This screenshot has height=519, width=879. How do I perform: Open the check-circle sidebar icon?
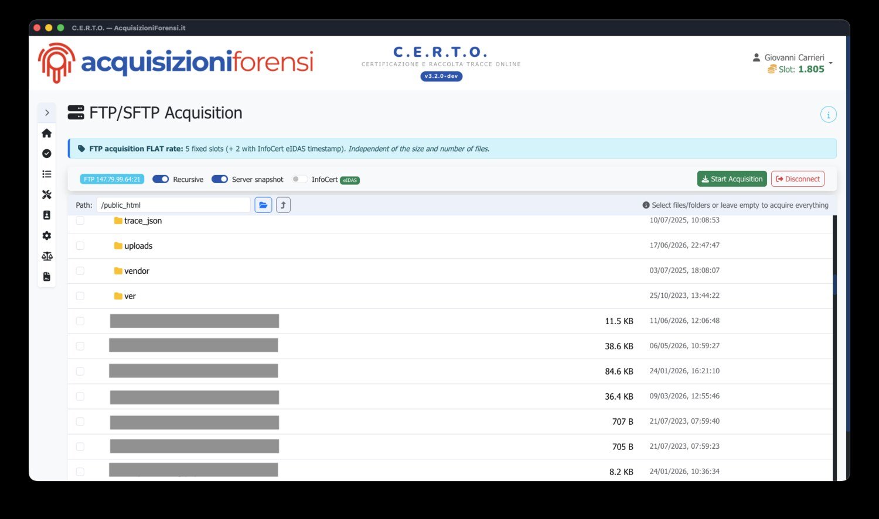47,154
